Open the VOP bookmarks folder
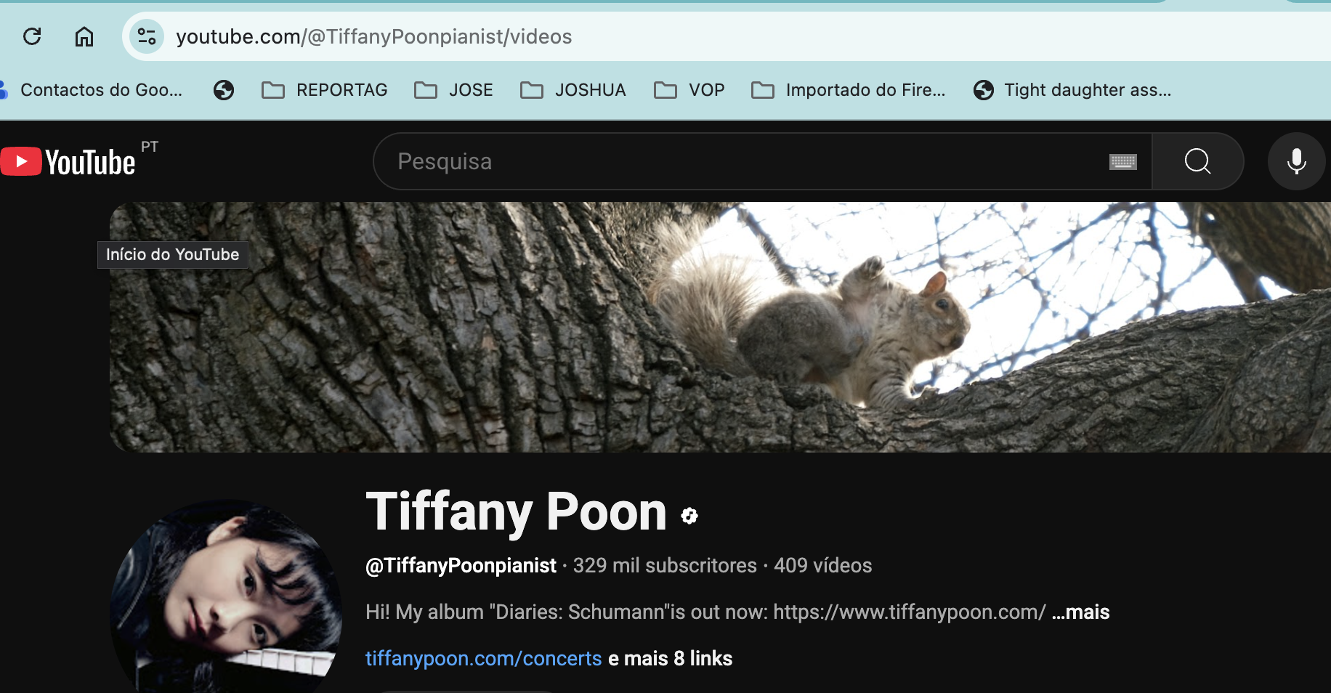The width and height of the screenshot is (1331, 693). coord(689,90)
